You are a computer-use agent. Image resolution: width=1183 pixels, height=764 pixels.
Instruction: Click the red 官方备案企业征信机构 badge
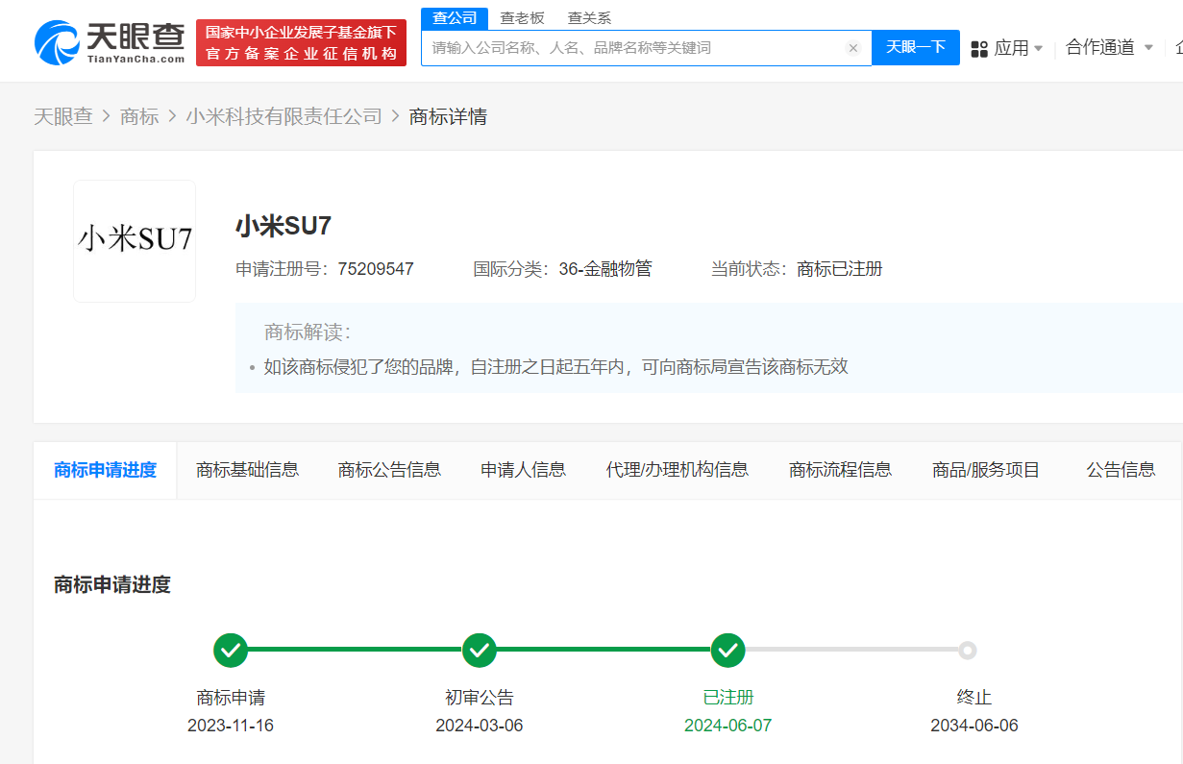coord(300,41)
